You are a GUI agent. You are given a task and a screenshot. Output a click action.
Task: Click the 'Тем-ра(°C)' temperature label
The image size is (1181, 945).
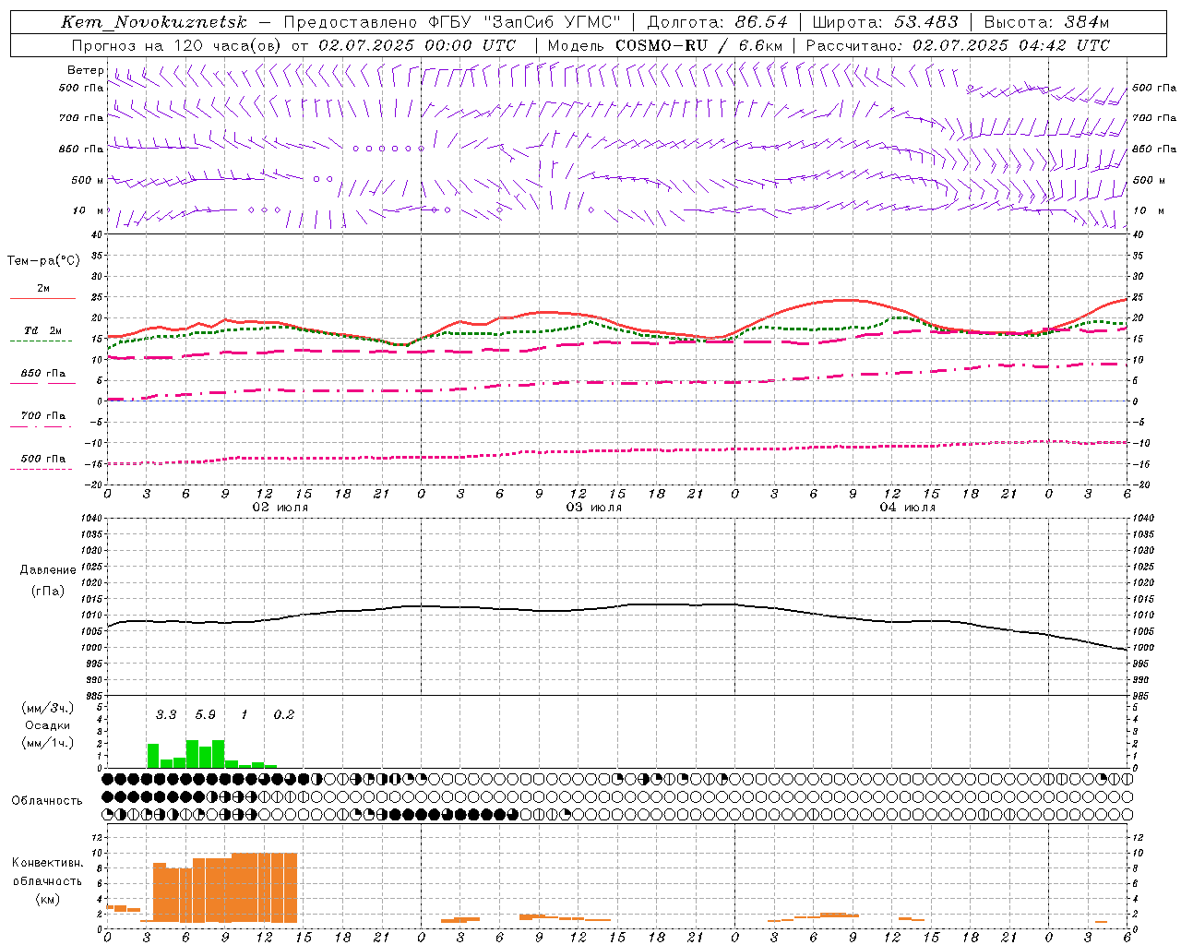coord(43,261)
